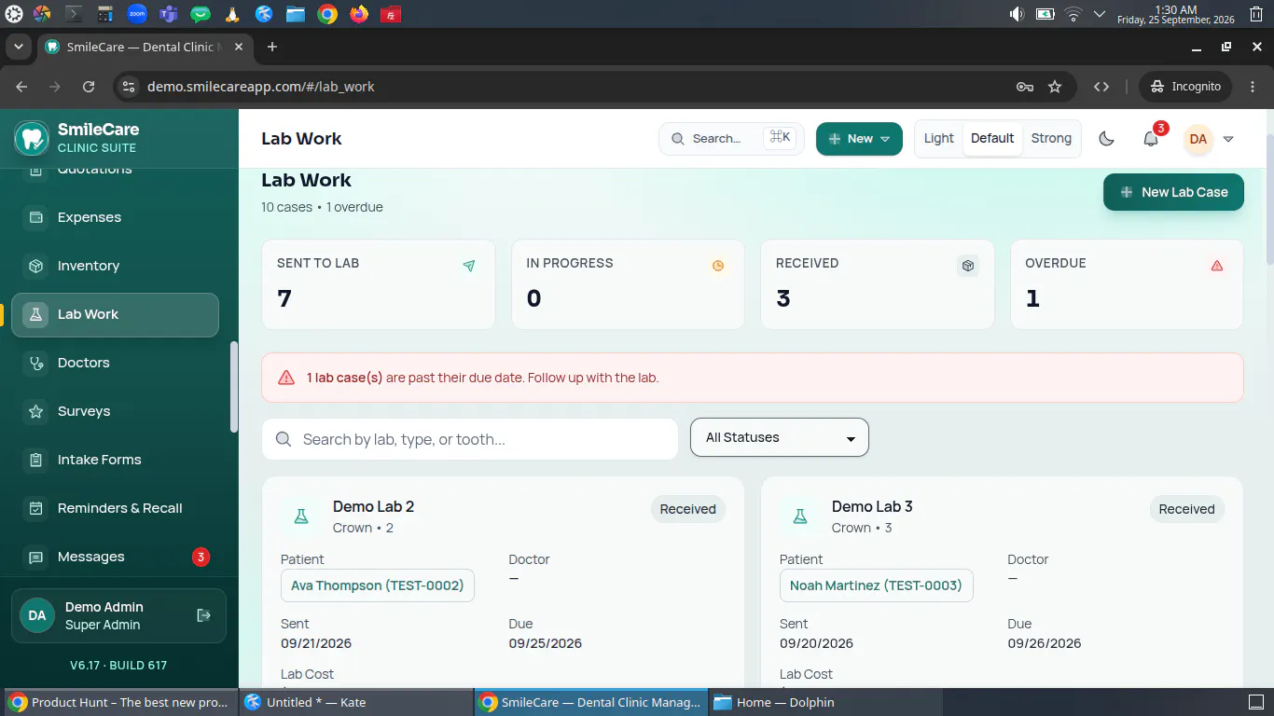Toggle dark mode with the moon icon
1274x716 pixels.
click(x=1106, y=139)
